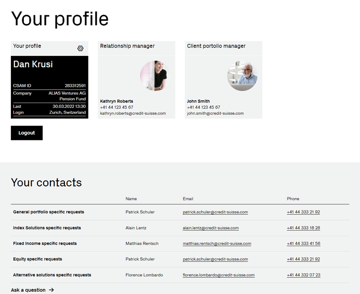Click the Client portfolio manager card heading
This screenshot has height=294, width=360.
pos(216,46)
